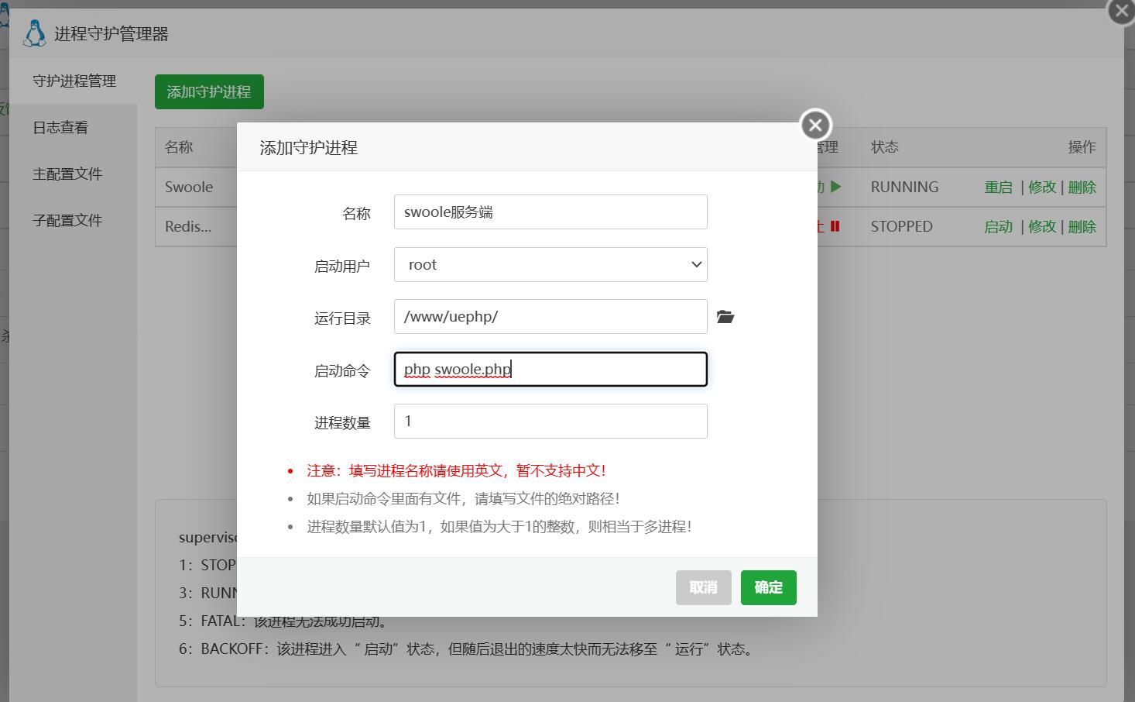Click the green play icon in Swoole row
1135x702 pixels.
[835, 187]
